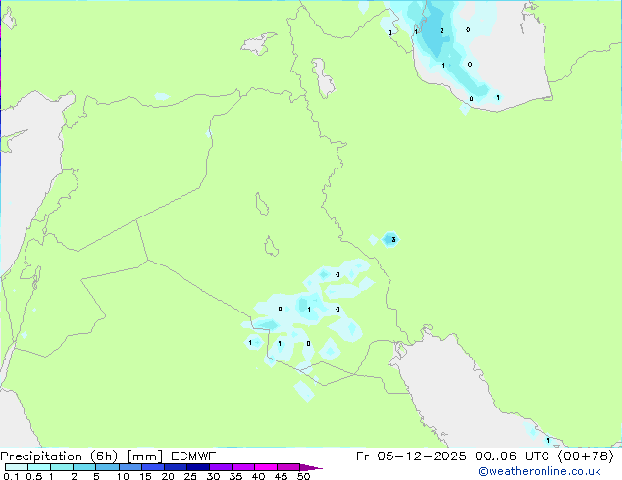Select the 30–35 mm purple legend box
The image size is (622, 480).
(221, 467)
